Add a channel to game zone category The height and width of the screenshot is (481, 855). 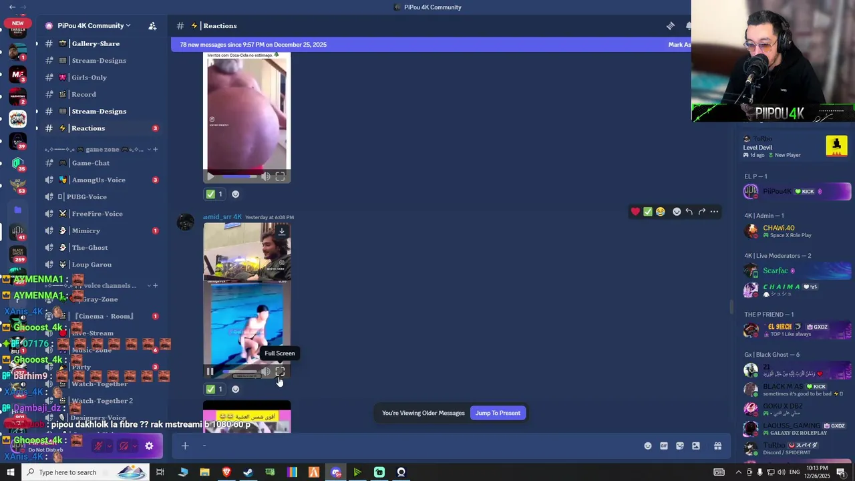point(155,150)
